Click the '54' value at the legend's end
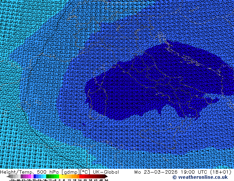This screenshot has width=234, height=181. [106, 180]
